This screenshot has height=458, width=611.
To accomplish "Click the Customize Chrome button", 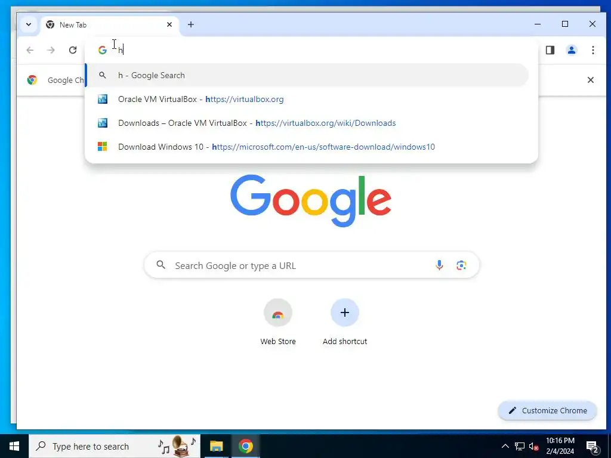I will pos(548,410).
